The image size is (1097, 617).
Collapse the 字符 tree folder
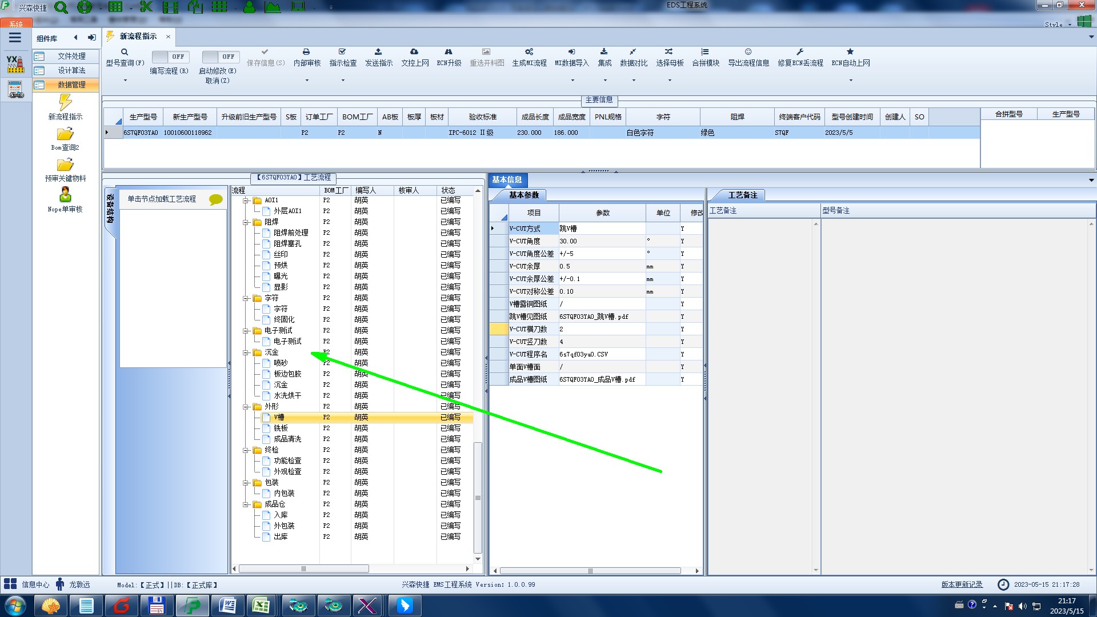(246, 298)
